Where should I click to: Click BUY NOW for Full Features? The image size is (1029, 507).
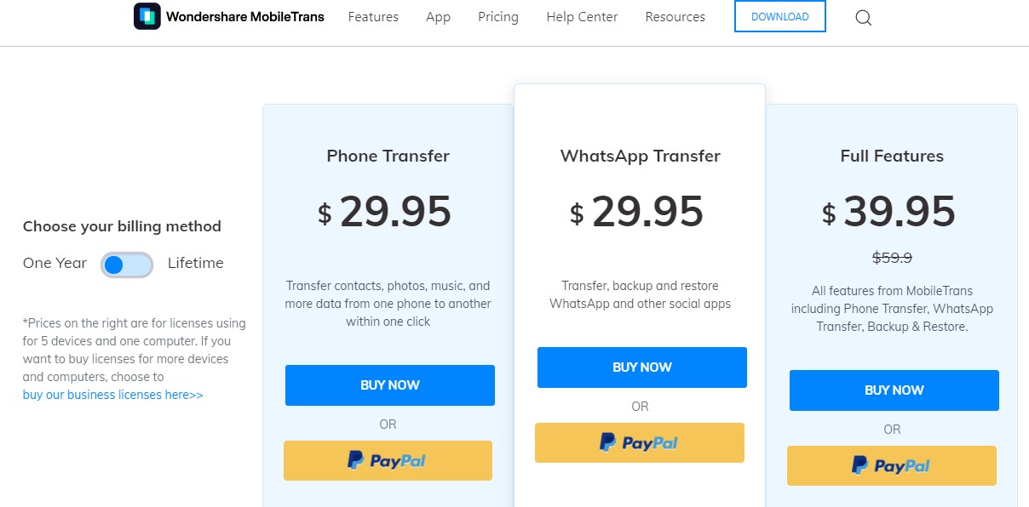click(894, 390)
